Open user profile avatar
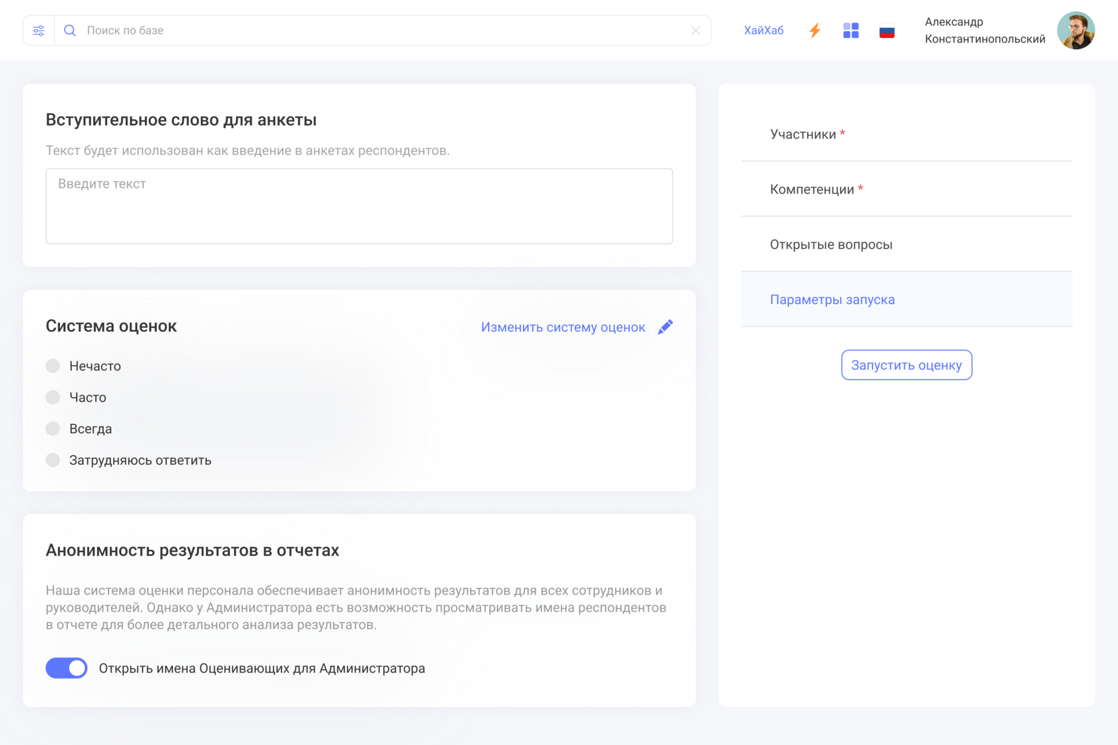The height and width of the screenshot is (745, 1118). point(1075,31)
